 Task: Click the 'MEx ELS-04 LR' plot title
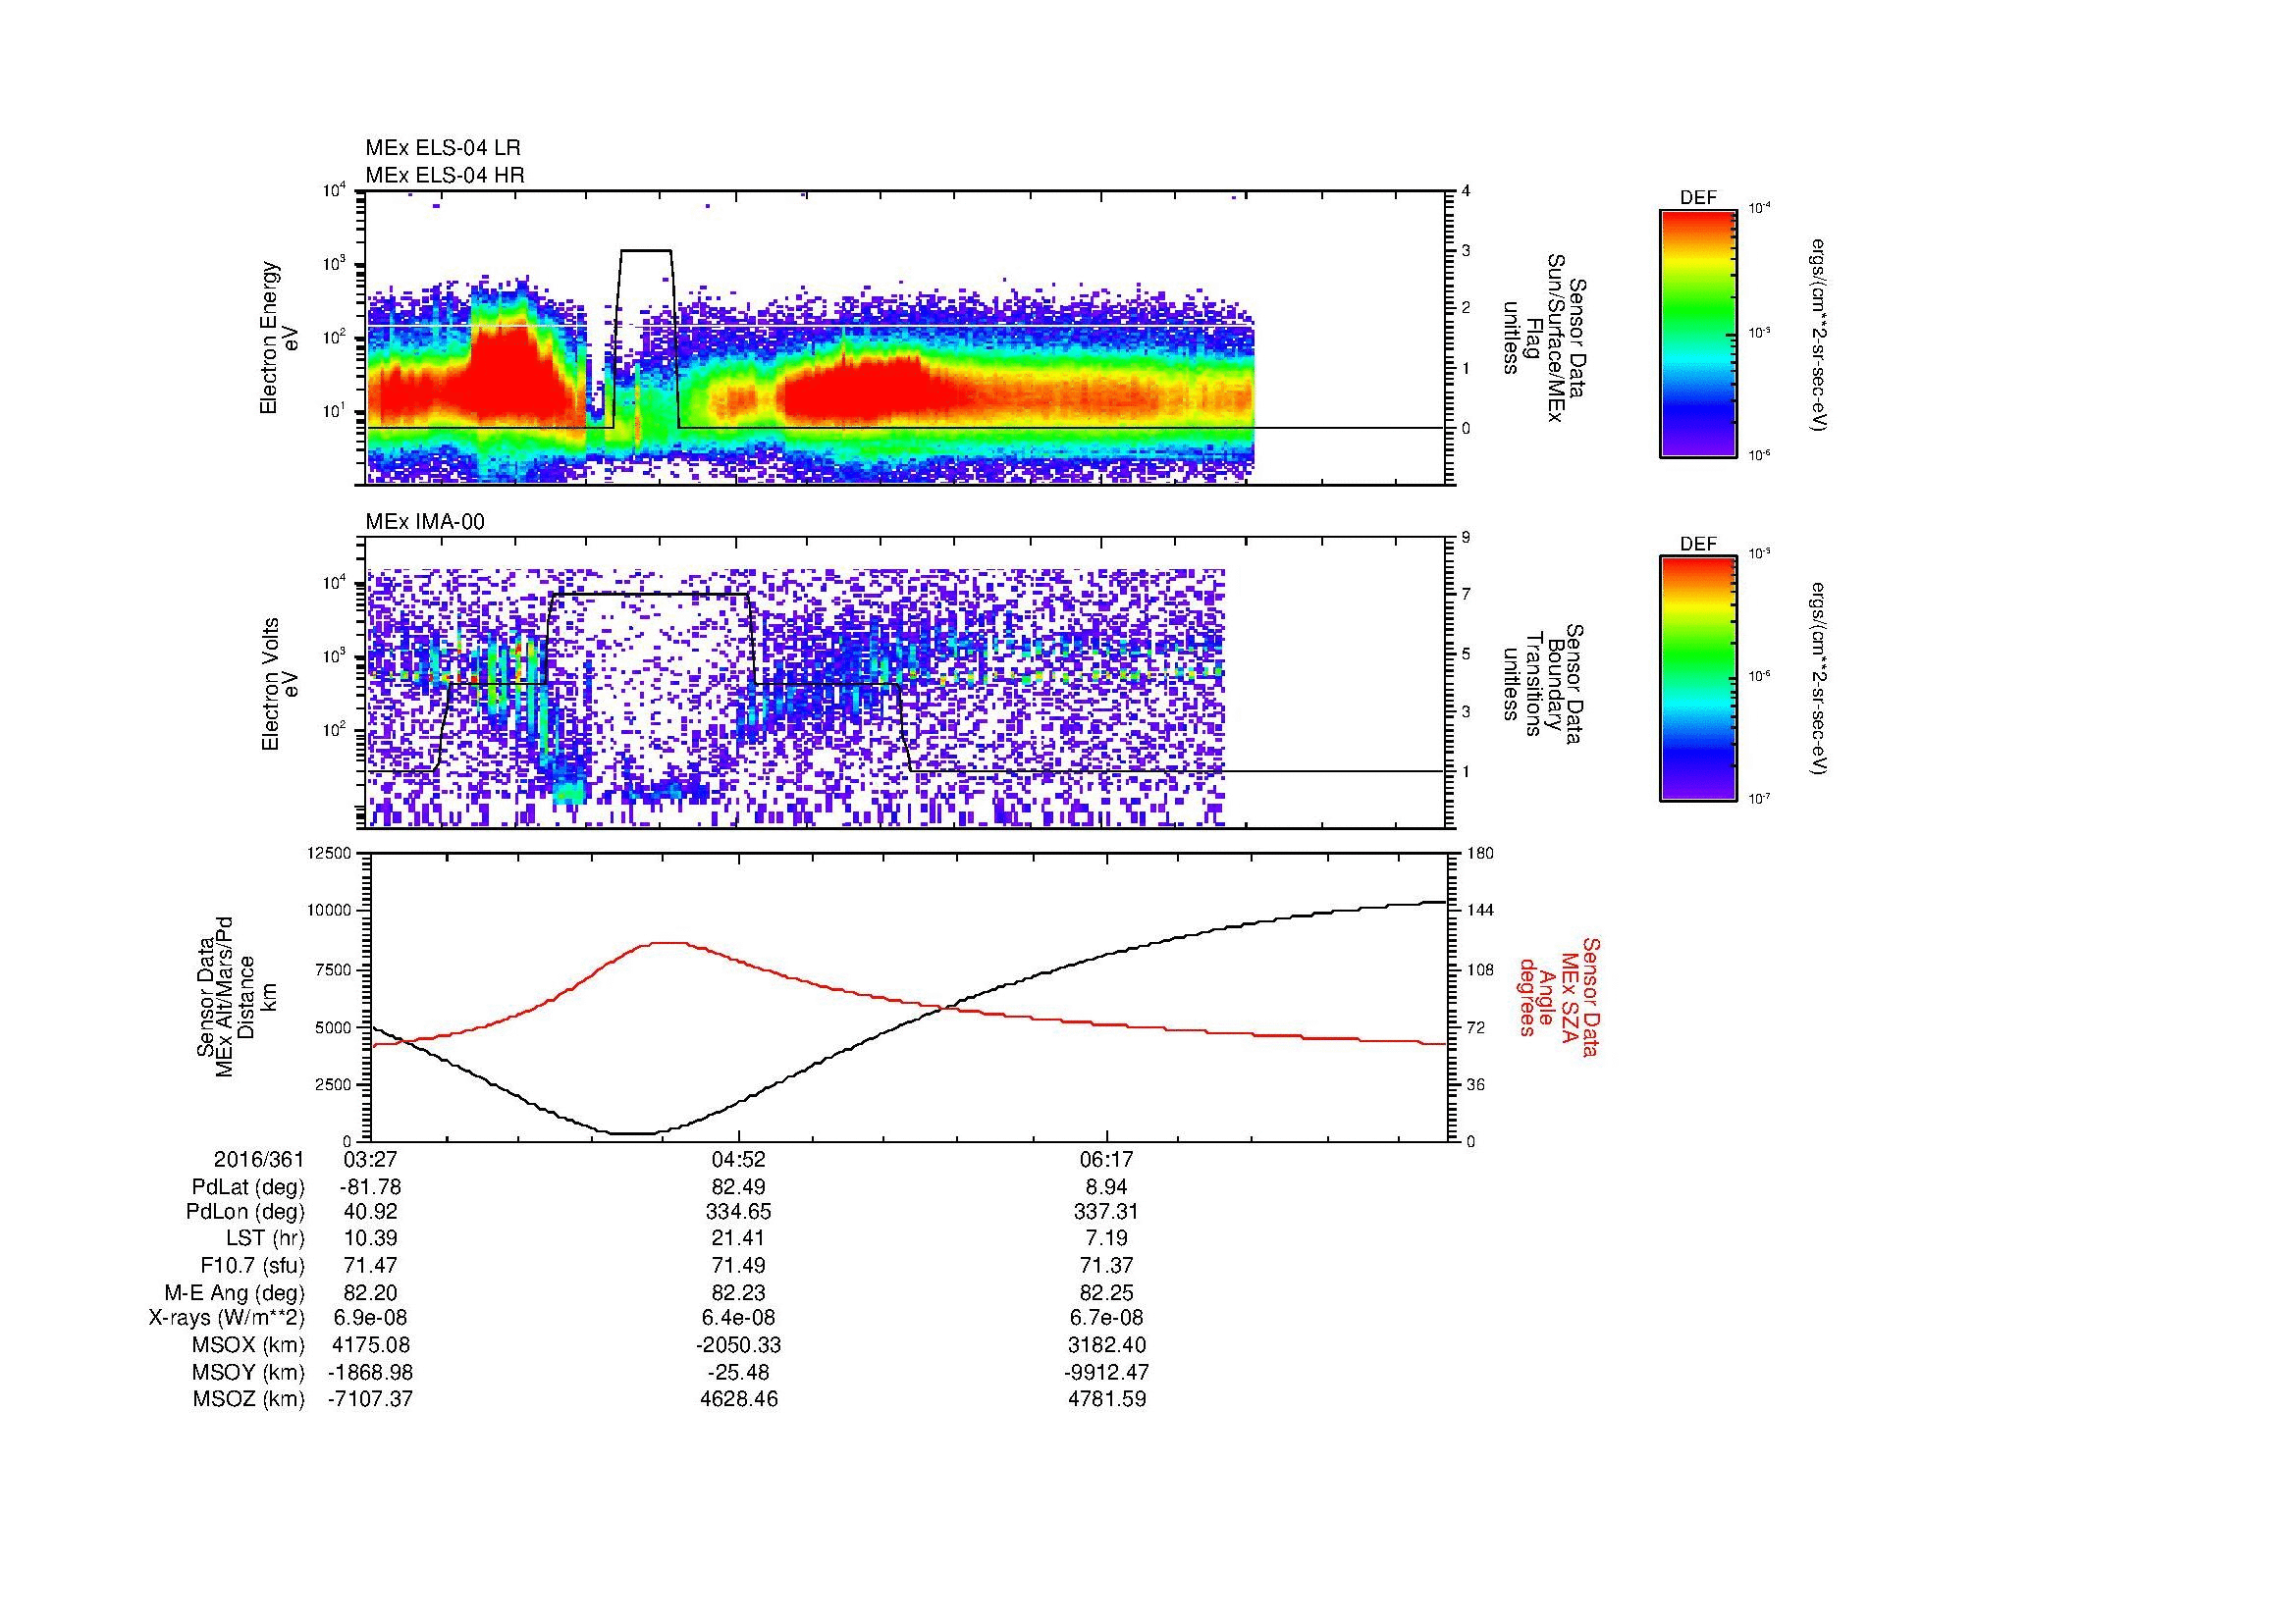[443, 148]
